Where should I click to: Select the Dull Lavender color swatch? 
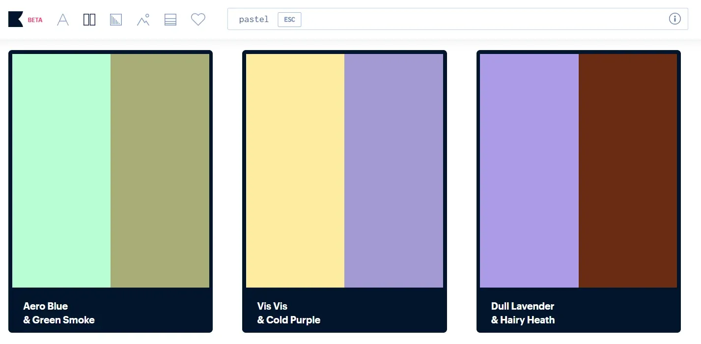click(529, 169)
